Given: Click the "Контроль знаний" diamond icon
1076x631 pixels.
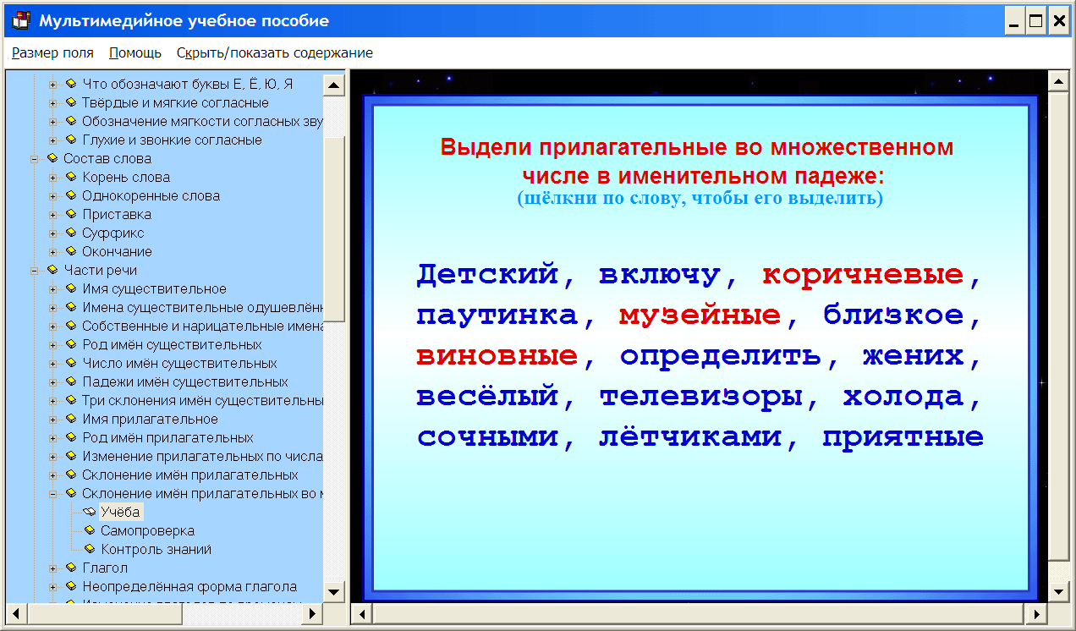Looking at the screenshot, I should [89, 548].
